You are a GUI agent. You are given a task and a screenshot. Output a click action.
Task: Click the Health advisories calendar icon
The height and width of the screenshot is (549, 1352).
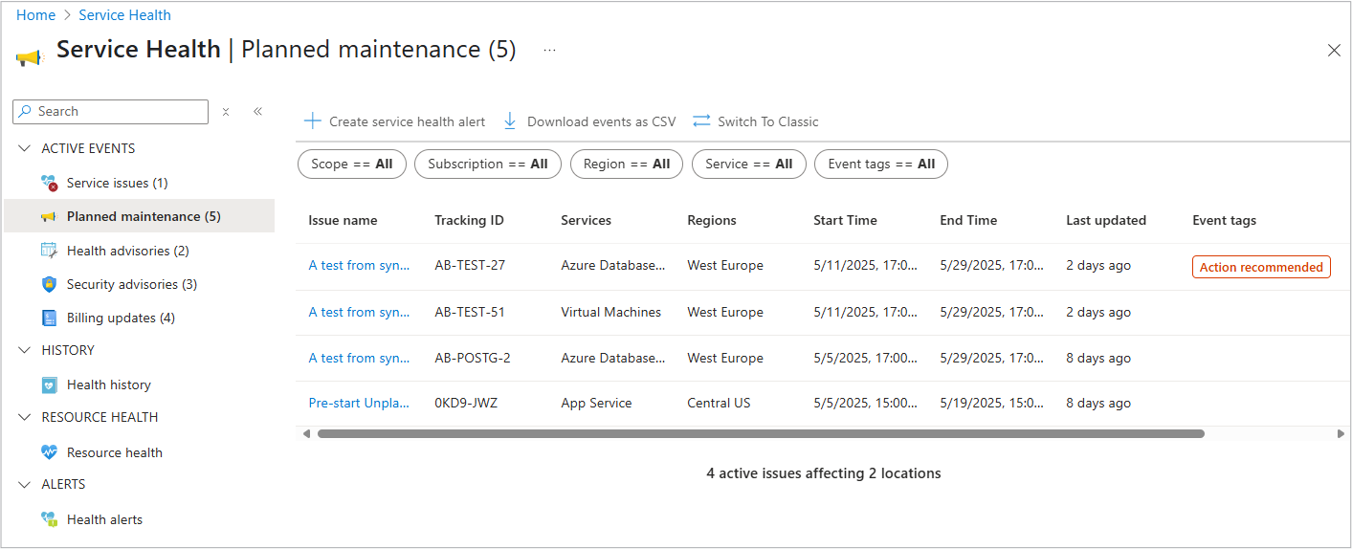point(49,251)
